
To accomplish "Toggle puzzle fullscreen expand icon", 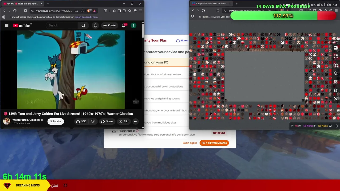I will pos(336,57).
